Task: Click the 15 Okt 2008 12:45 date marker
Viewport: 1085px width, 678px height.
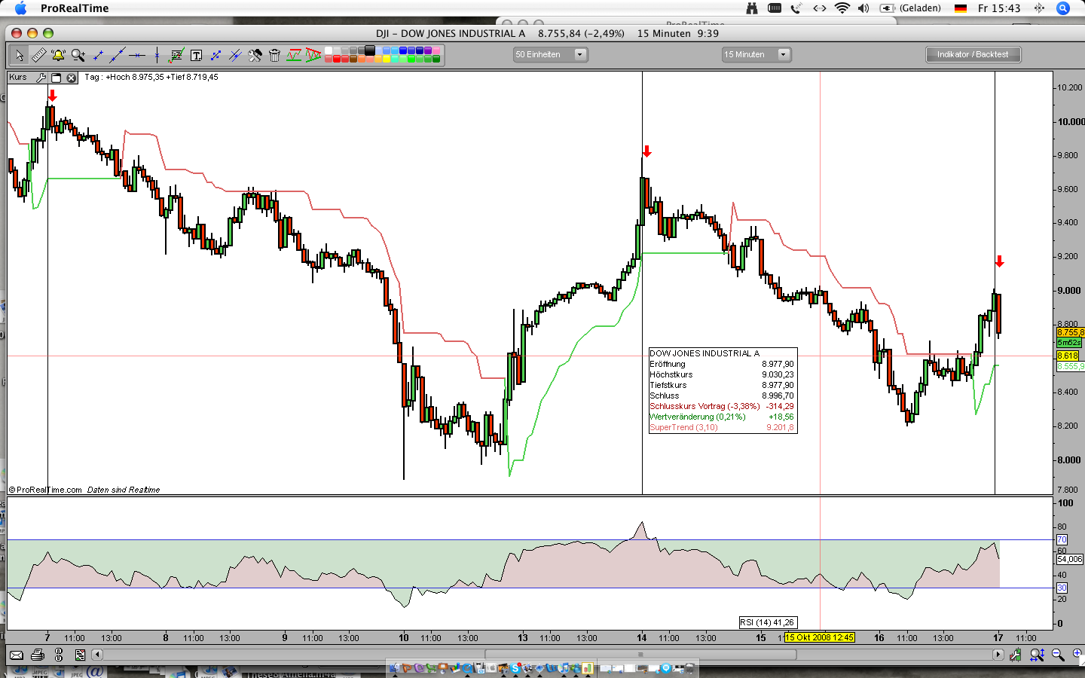Action: tap(819, 637)
